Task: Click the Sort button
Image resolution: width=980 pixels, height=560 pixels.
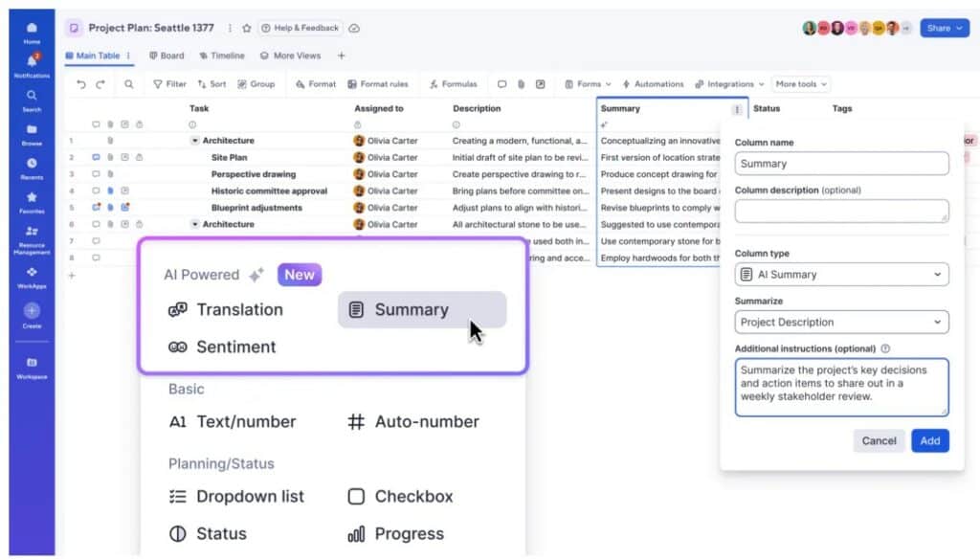Action: (x=212, y=83)
